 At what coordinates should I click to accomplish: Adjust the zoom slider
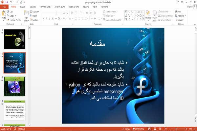click(x=176, y=129)
